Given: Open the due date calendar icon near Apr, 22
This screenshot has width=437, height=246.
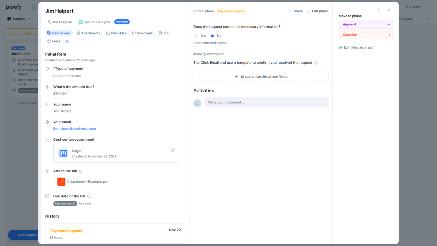Looking at the screenshot, I should pyautogui.click(x=81, y=22).
